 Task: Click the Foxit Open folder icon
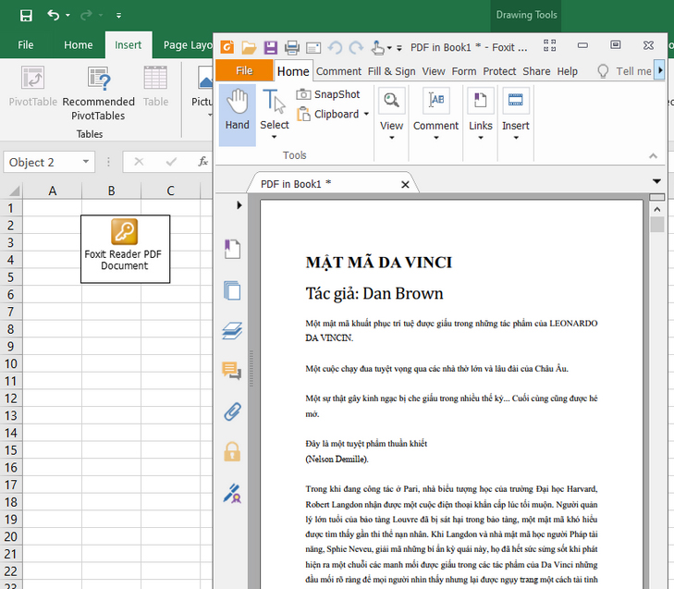pos(249,47)
